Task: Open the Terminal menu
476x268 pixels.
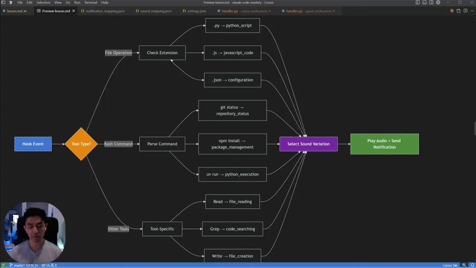Action: coord(90,3)
